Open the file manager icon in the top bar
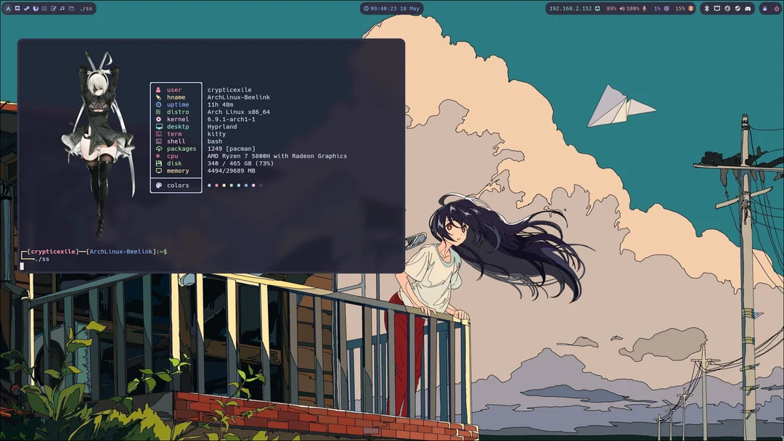 click(x=71, y=8)
